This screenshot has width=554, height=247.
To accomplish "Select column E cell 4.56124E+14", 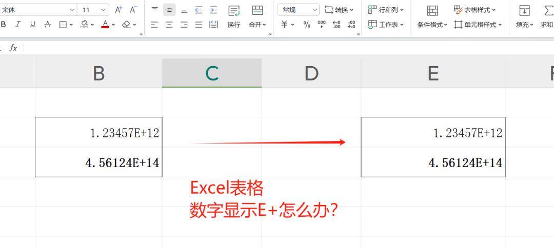I will pos(433,162).
